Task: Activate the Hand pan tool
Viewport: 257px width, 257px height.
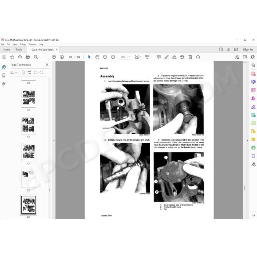Action: click(x=97, y=57)
